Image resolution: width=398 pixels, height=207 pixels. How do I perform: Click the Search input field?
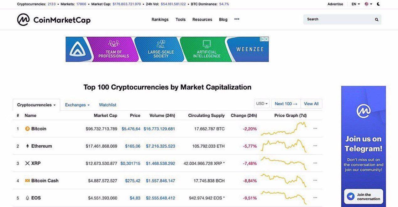(338, 19)
